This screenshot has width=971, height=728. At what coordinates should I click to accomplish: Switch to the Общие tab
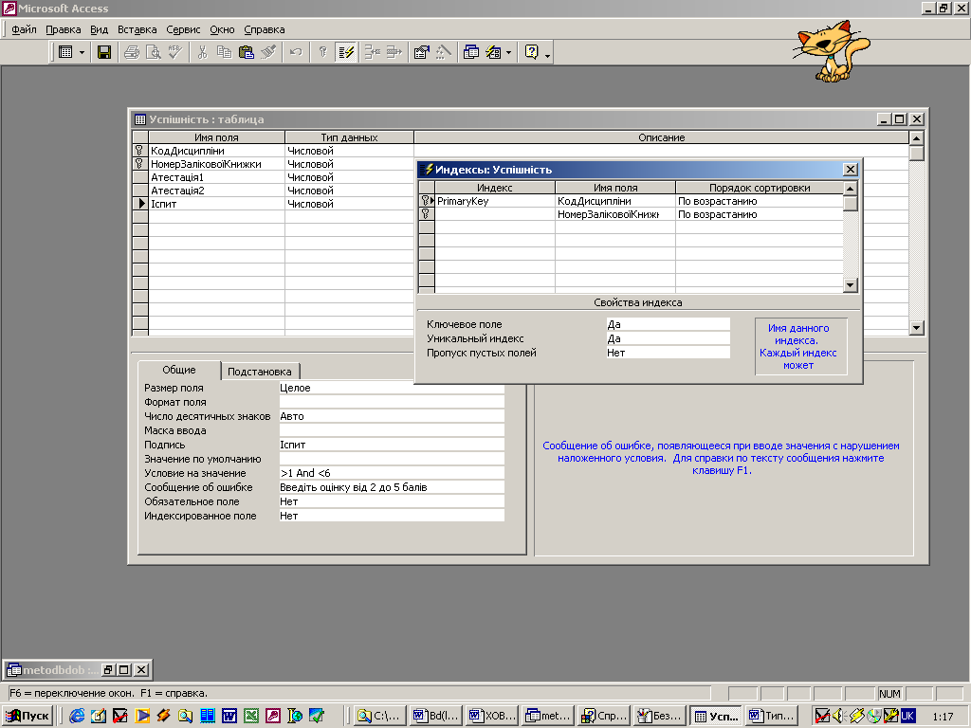[179, 370]
